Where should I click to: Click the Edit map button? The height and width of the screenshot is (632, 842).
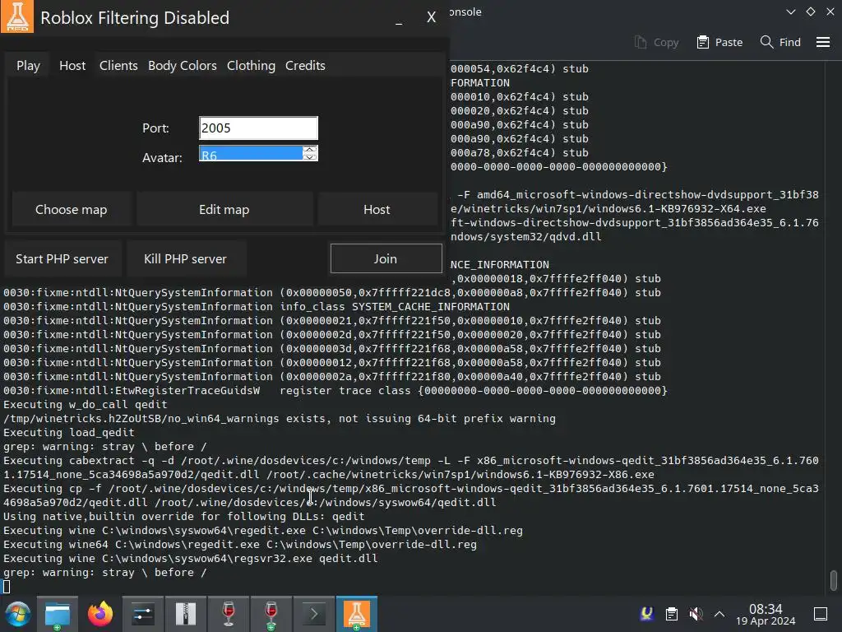pos(224,210)
